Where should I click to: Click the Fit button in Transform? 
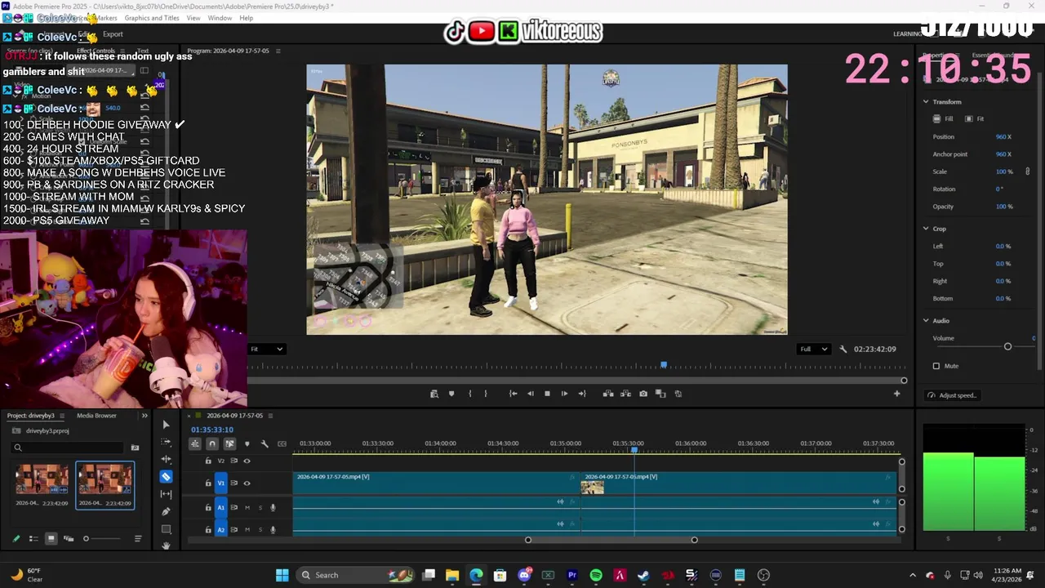tap(975, 119)
